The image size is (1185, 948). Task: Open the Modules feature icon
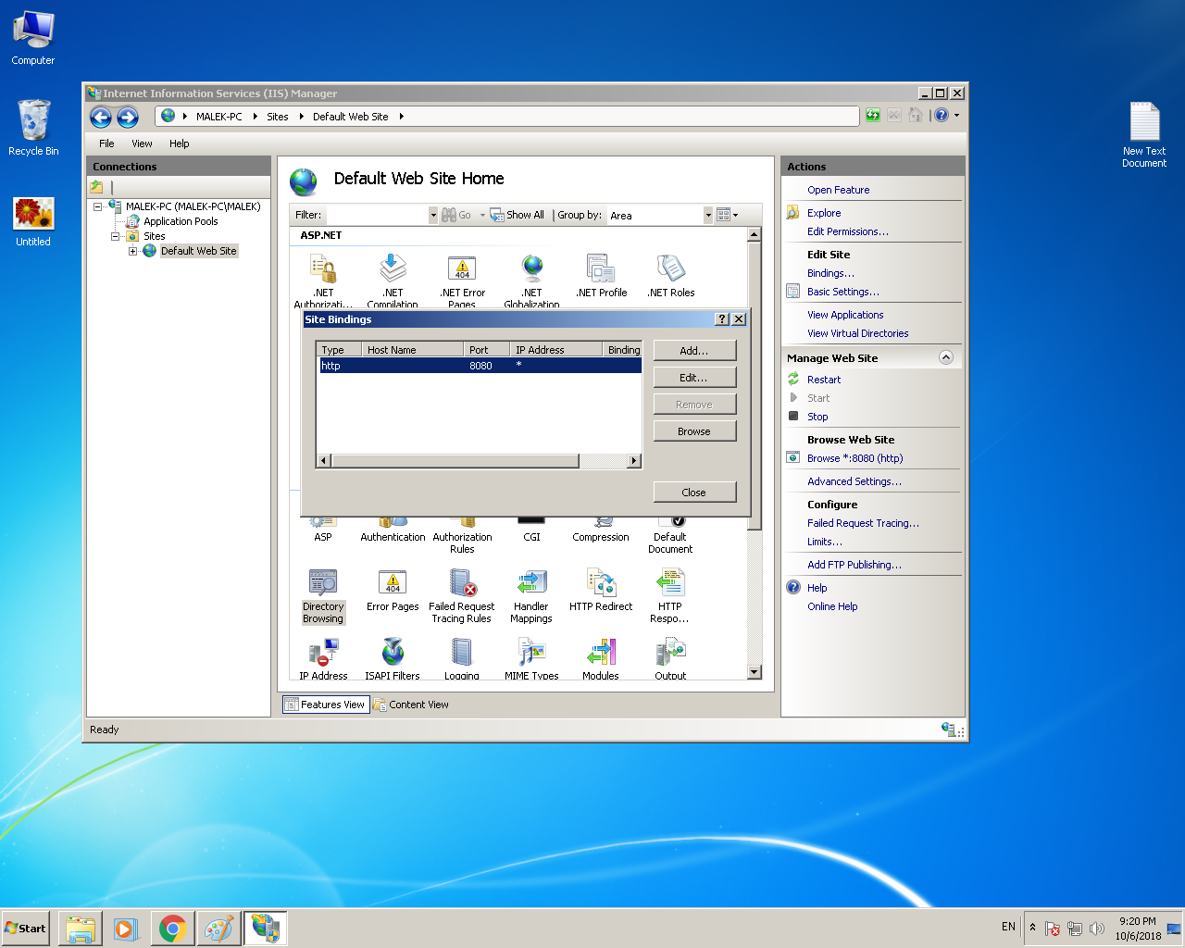click(x=601, y=659)
